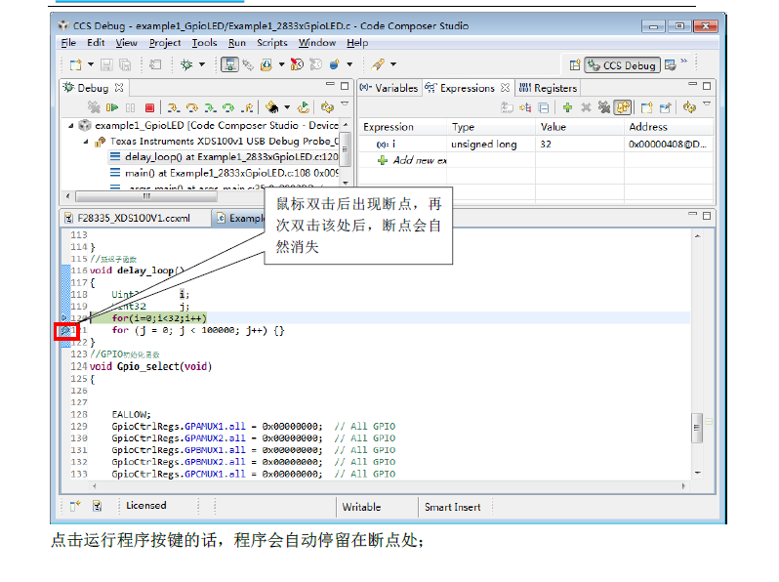This screenshot has height=582, width=779.
Task: Collapse Texas Instruments XDS100v1 probe node
Action: tap(86, 142)
